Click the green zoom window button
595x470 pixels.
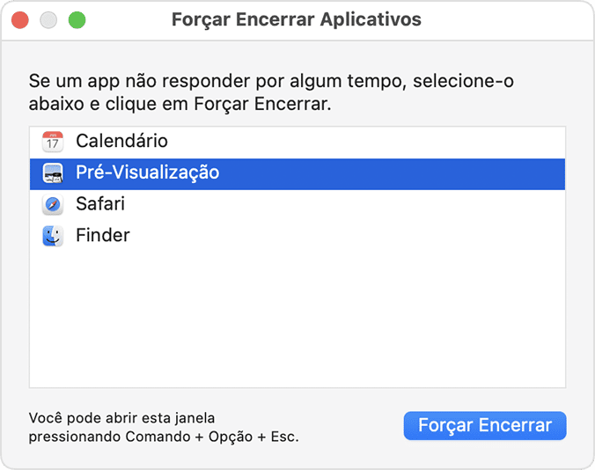click(77, 19)
